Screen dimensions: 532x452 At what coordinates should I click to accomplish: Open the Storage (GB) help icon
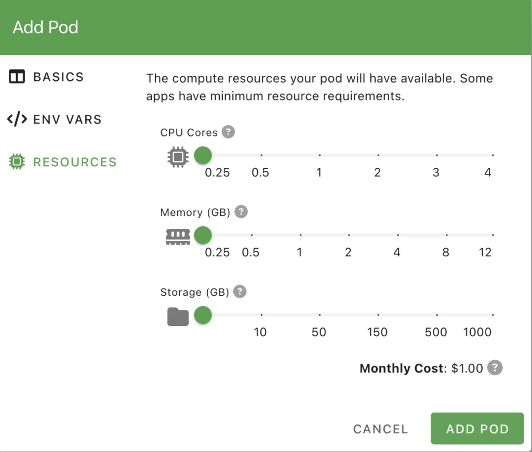(x=240, y=292)
